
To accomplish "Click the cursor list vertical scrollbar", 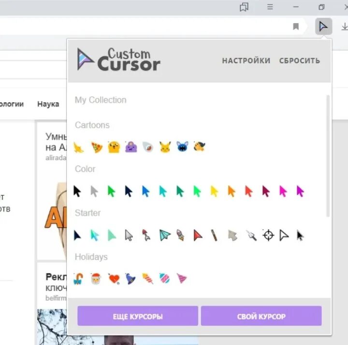I will [328, 156].
